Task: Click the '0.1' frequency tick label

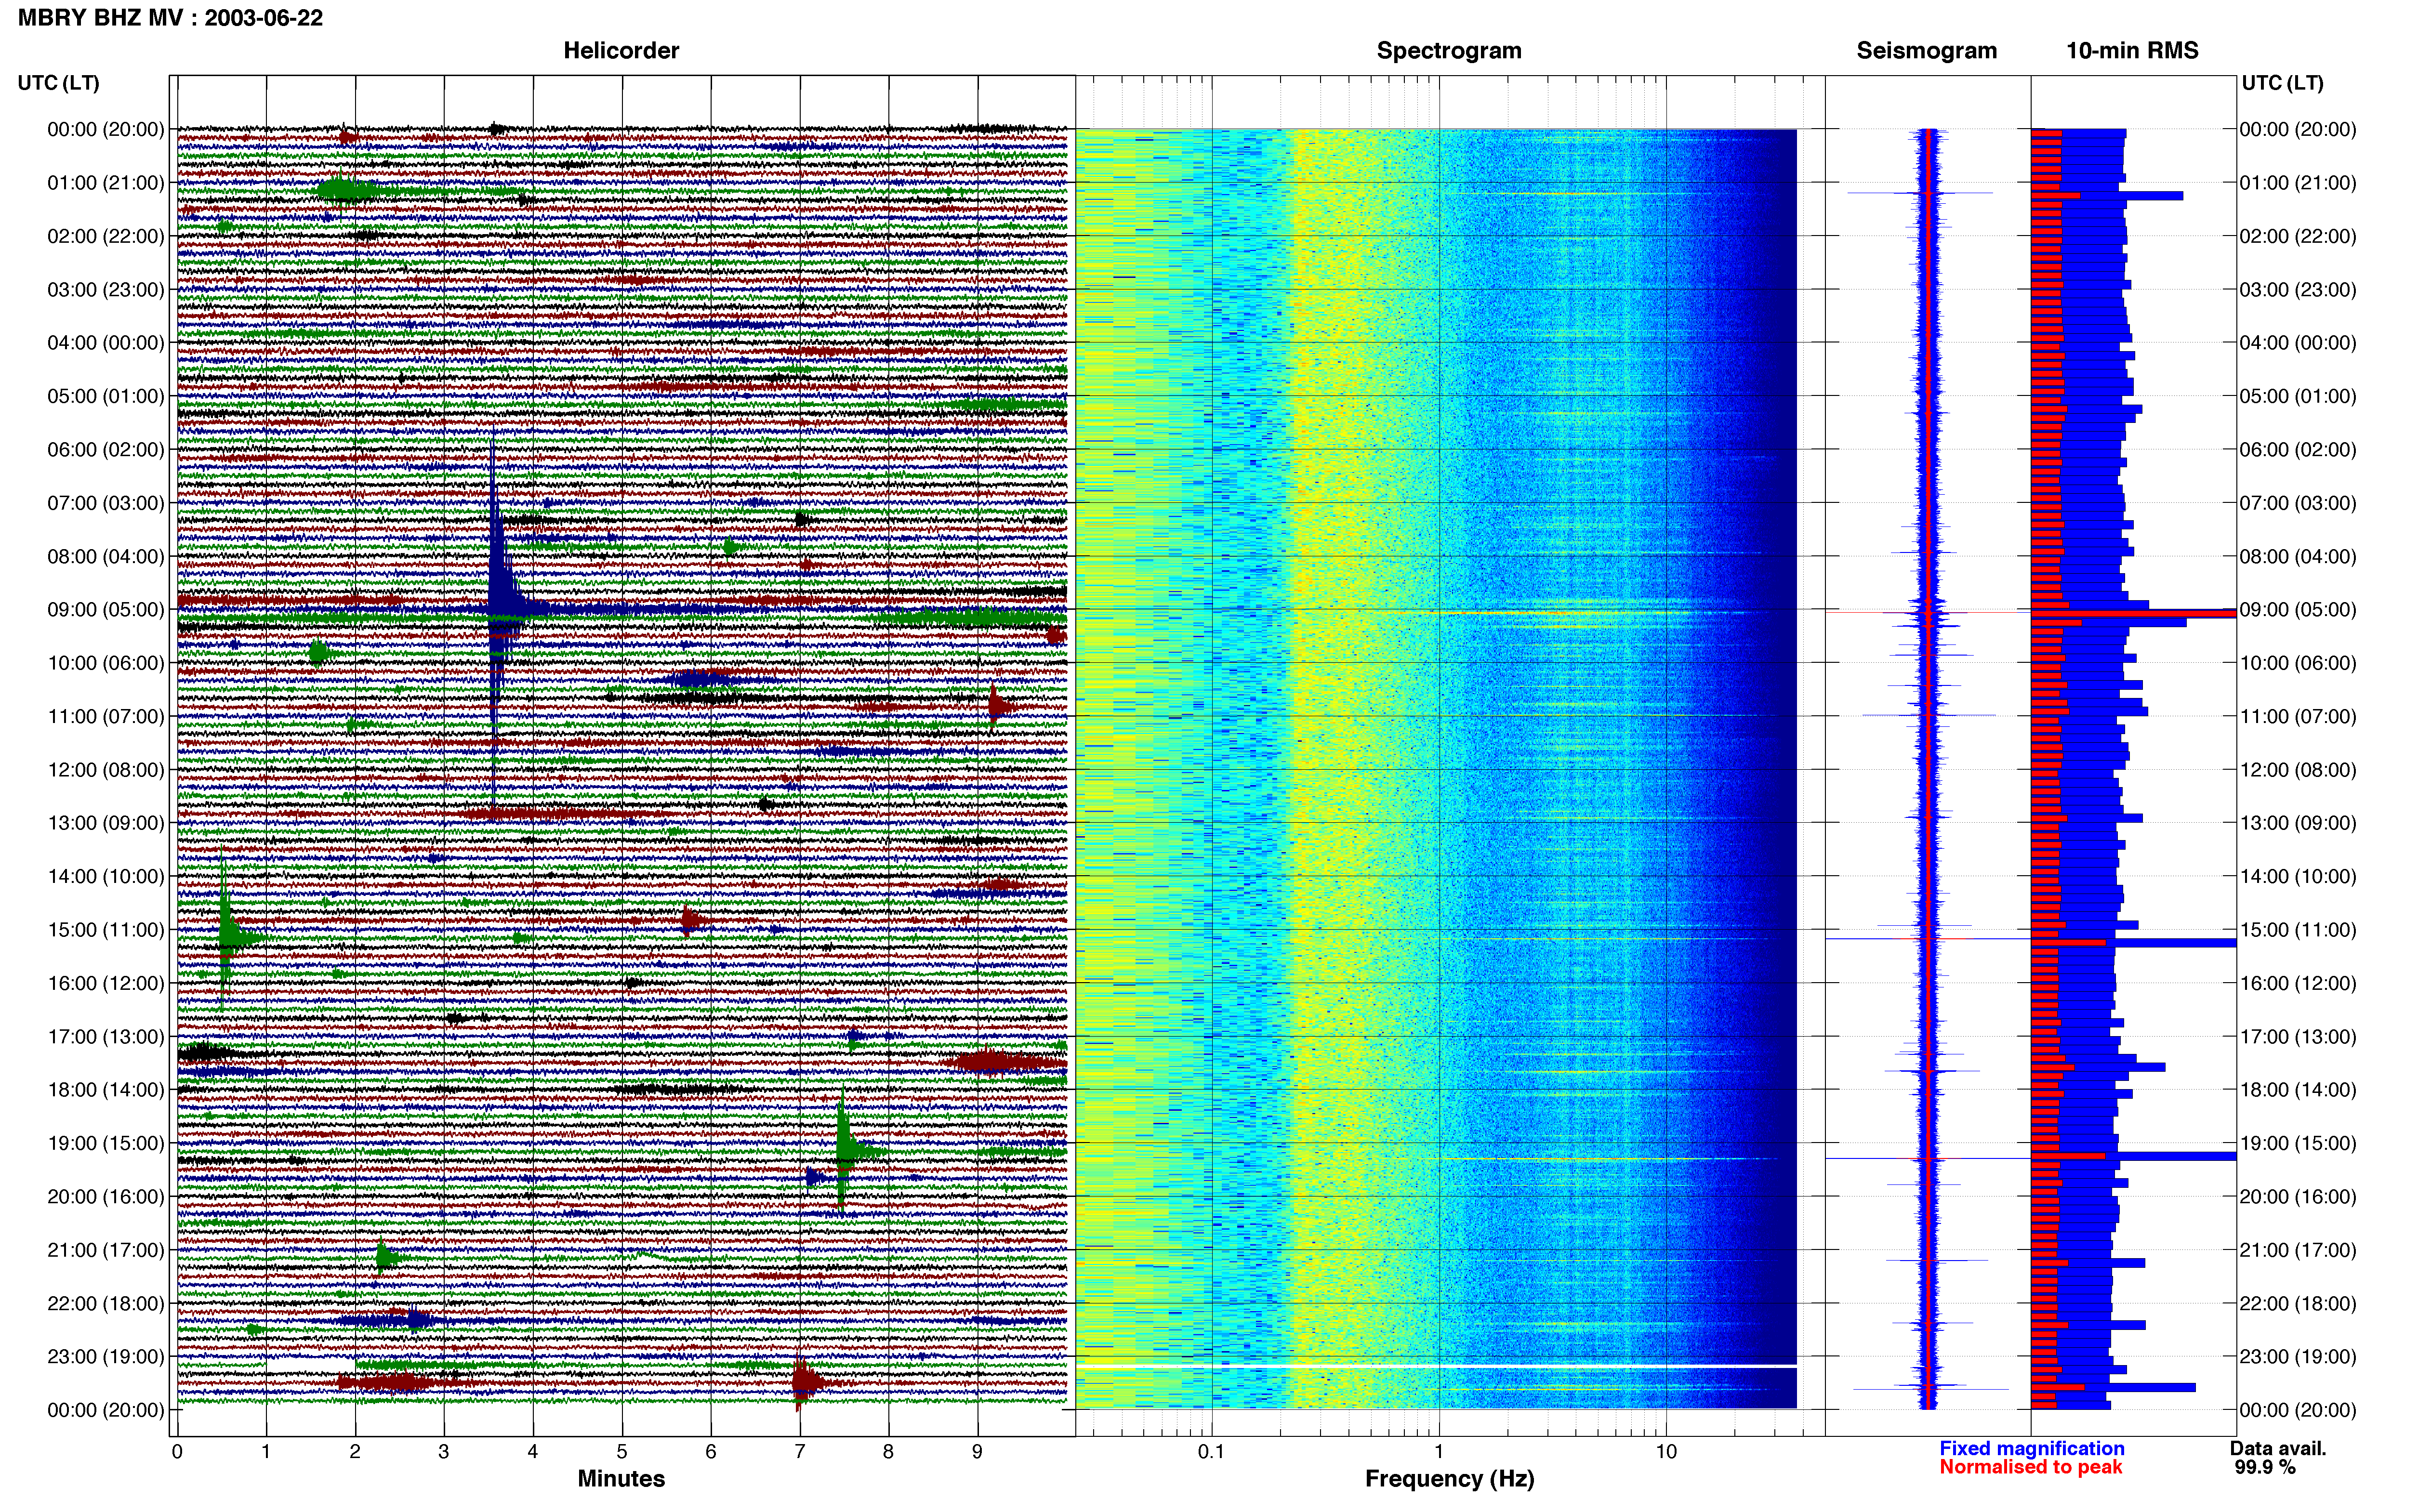Action: point(1211,1451)
